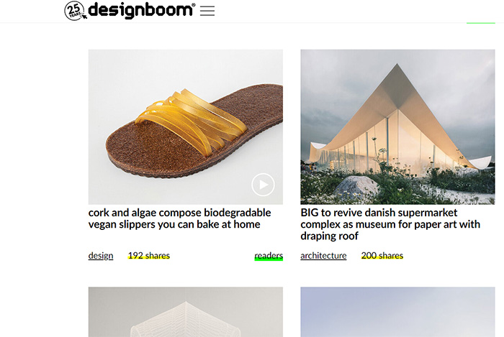Play the vegan slippers video
The width and height of the screenshot is (504, 337).
coord(263,185)
